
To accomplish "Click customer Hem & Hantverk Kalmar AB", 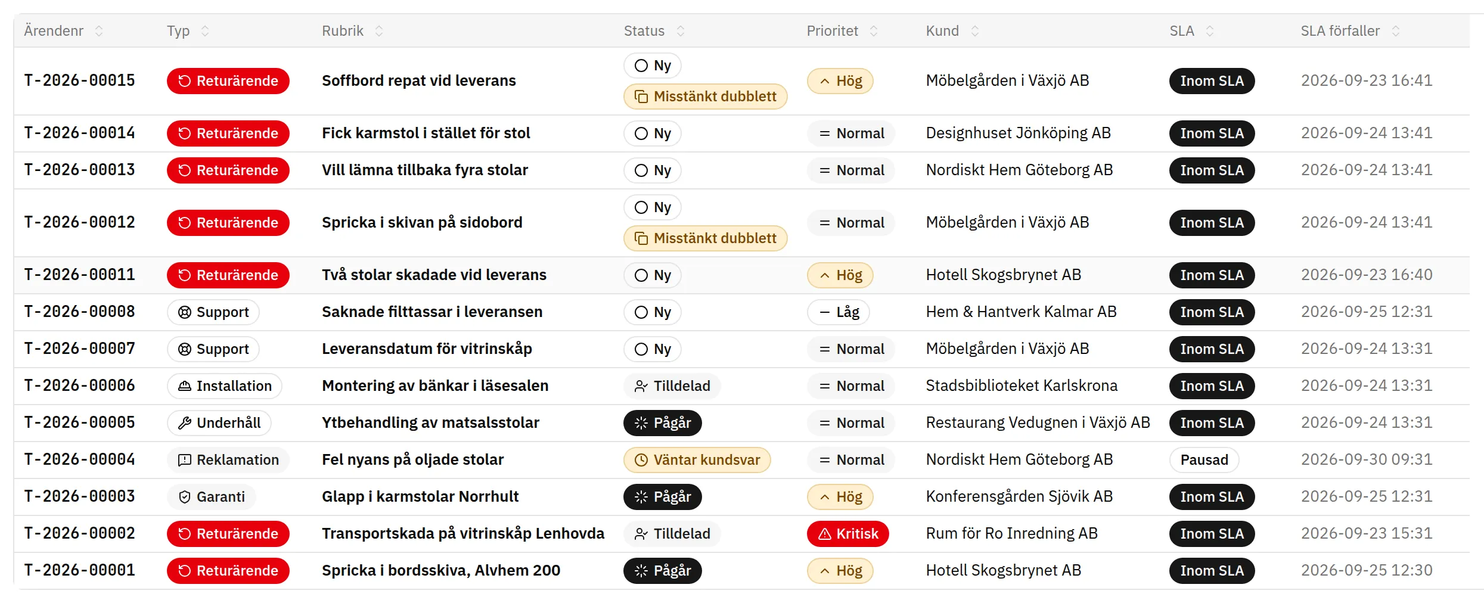I will pyautogui.click(x=1021, y=312).
